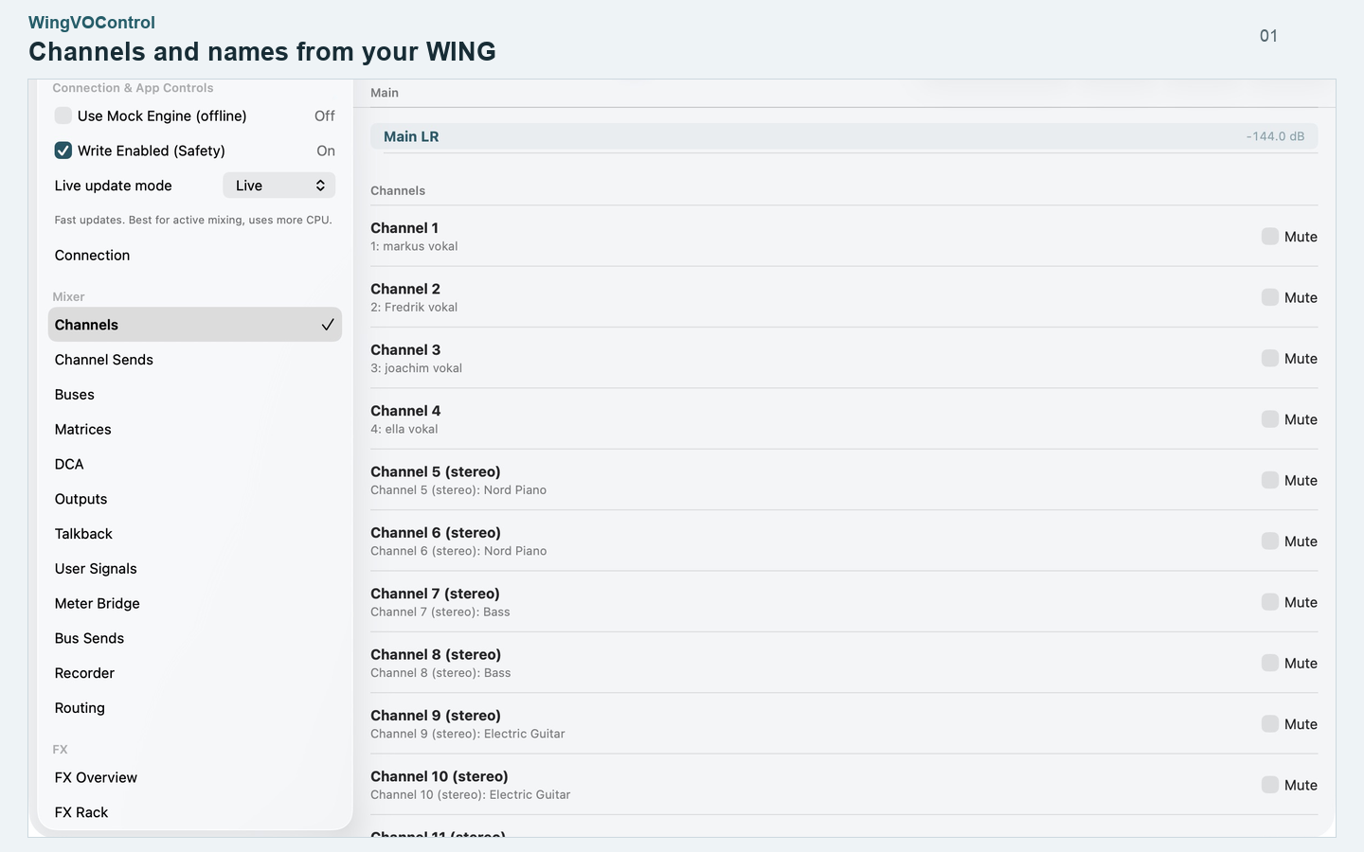Click 'Channel 9 (stereo): Electric Guitar' subtitle
The height and width of the screenshot is (852, 1364).
pyautogui.click(x=468, y=734)
